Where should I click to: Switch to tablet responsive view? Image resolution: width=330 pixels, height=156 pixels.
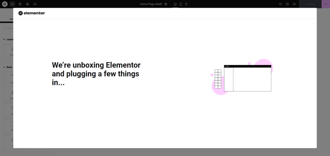tap(180, 4)
